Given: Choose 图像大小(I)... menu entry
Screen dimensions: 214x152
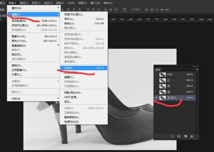Looking at the screenshot, I should coord(33,36).
